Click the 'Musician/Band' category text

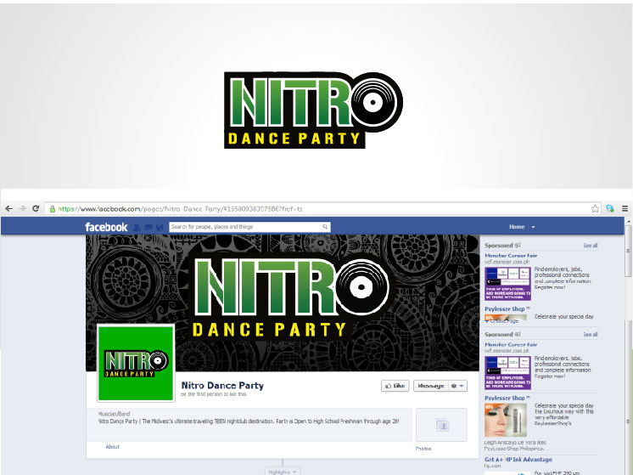[114, 414]
